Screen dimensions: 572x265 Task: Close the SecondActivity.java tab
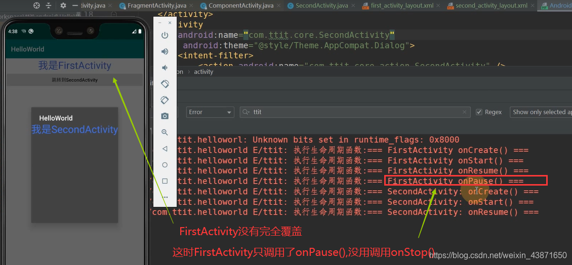coord(354,6)
